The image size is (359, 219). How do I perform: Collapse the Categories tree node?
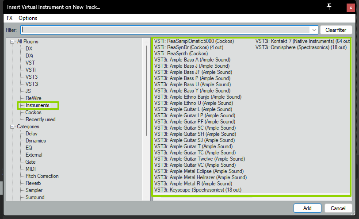tap(12, 127)
